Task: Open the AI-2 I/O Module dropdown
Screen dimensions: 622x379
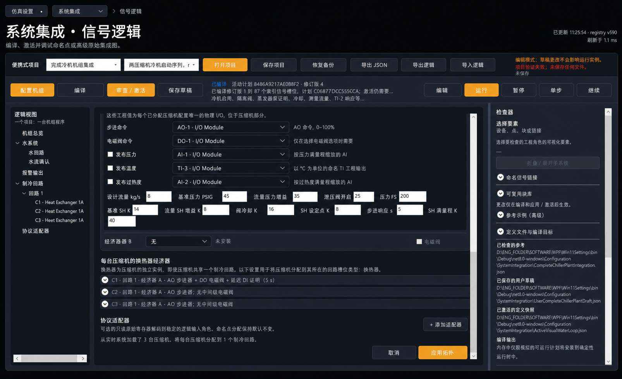Action: 230,182
